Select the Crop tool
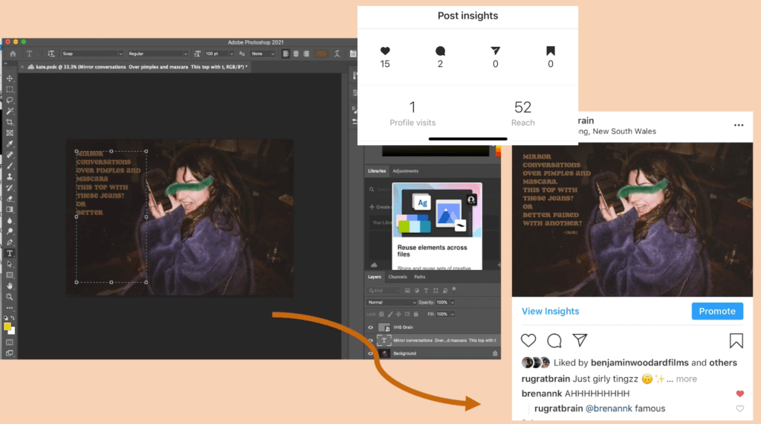The image size is (761, 424). tap(10, 122)
